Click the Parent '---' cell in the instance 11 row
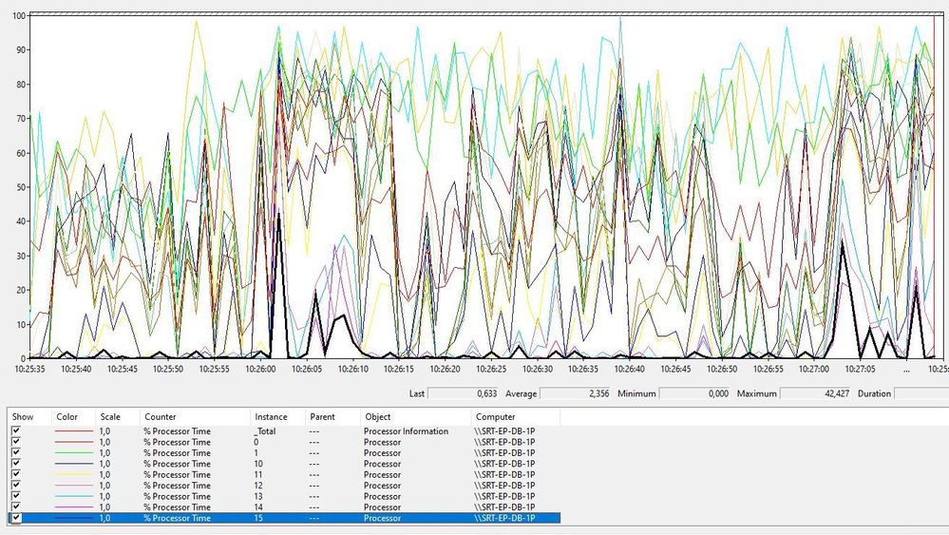This screenshot has width=949, height=535. pyautogui.click(x=314, y=474)
